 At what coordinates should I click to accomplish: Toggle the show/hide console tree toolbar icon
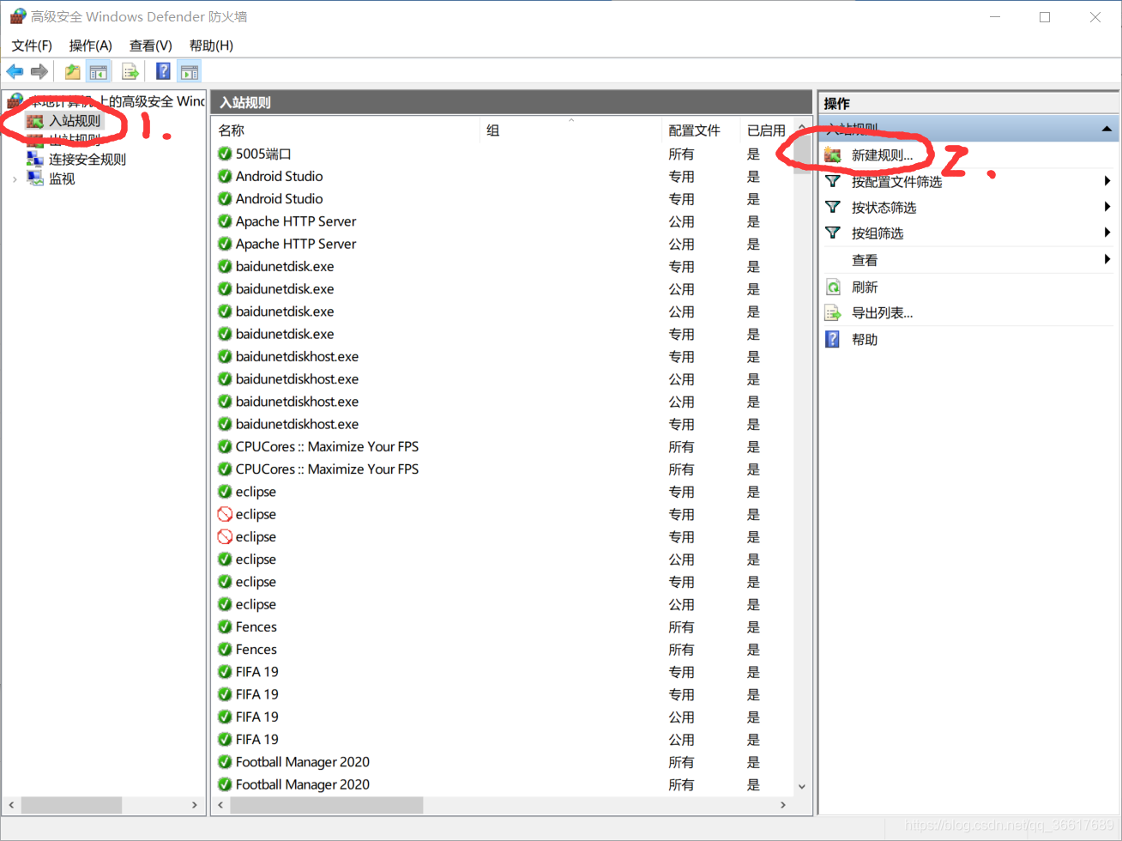[x=99, y=72]
